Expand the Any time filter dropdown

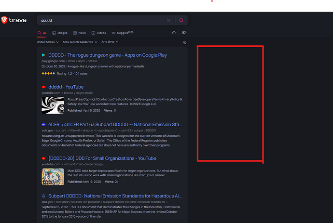click(x=110, y=42)
